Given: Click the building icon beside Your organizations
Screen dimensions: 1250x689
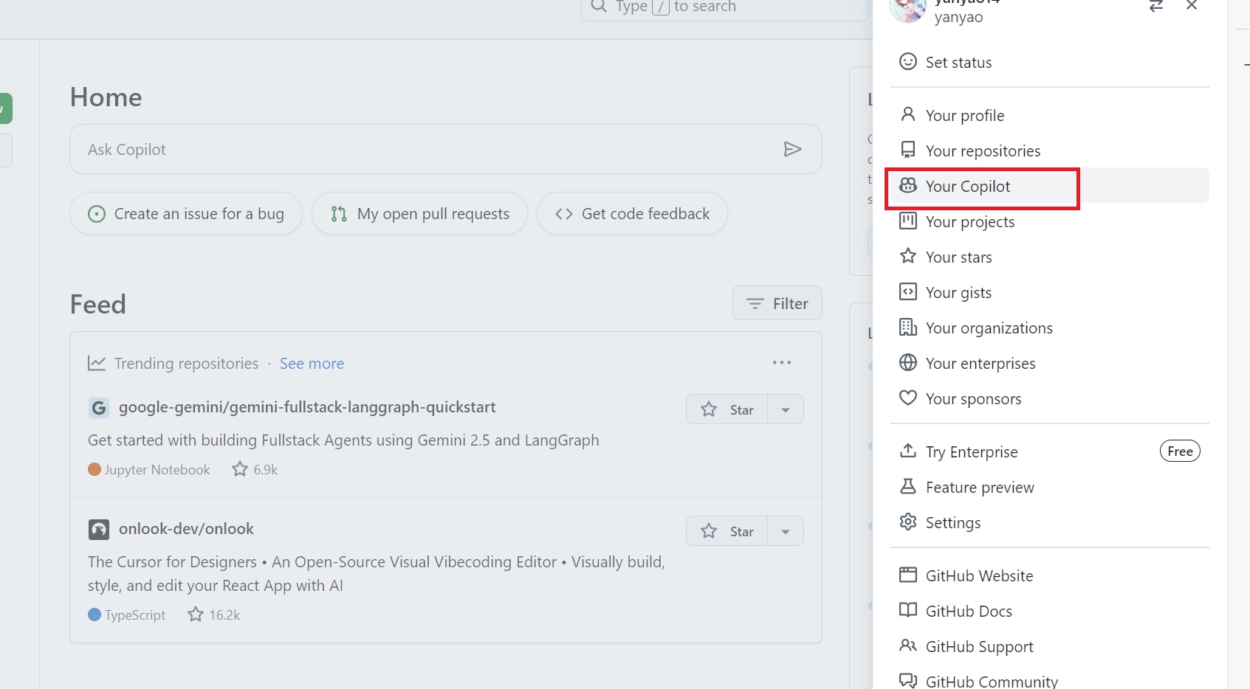Looking at the screenshot, I should (908, 327).
